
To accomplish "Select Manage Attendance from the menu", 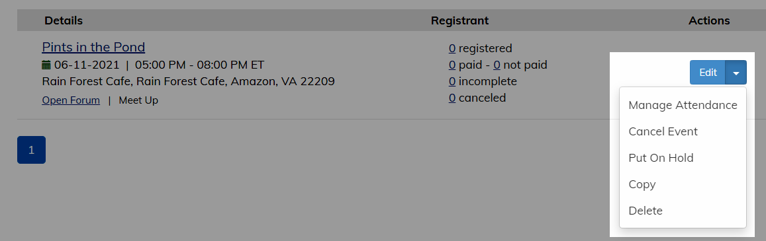I will (683, 105).
